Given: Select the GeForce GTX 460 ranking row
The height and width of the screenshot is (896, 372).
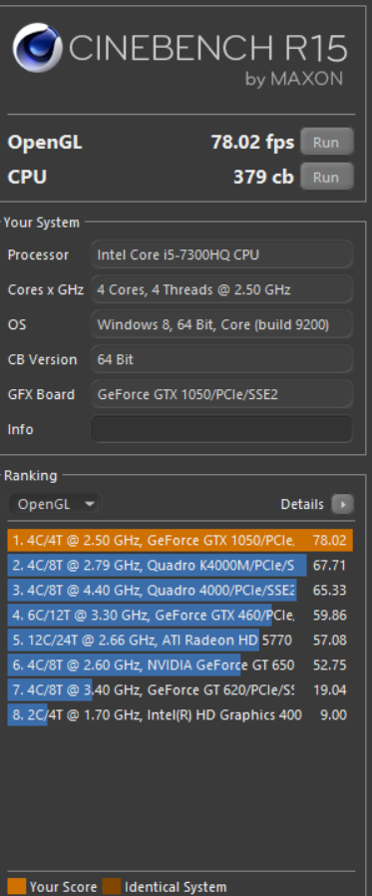Looking at the screenshot, I should [x=180, y=615].
